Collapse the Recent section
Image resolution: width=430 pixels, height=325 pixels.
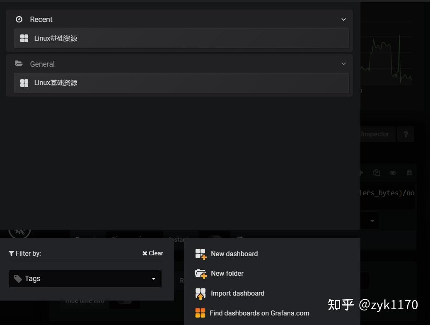[343, 19]
